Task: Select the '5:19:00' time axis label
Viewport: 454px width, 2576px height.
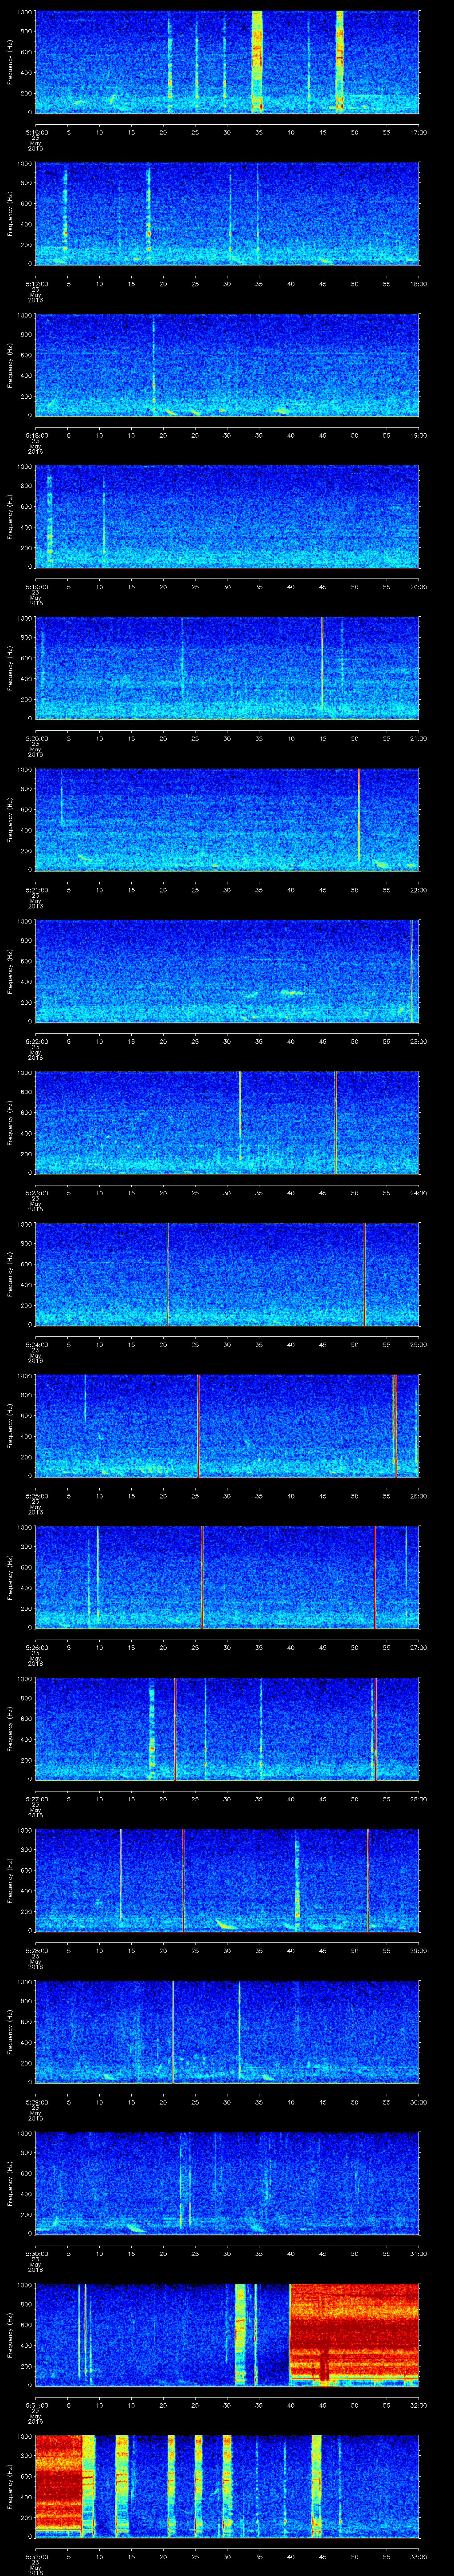Action: (36, 587)
